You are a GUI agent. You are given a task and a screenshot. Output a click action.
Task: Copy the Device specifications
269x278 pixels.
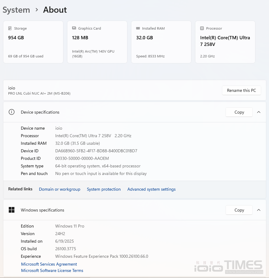(239, 112)
